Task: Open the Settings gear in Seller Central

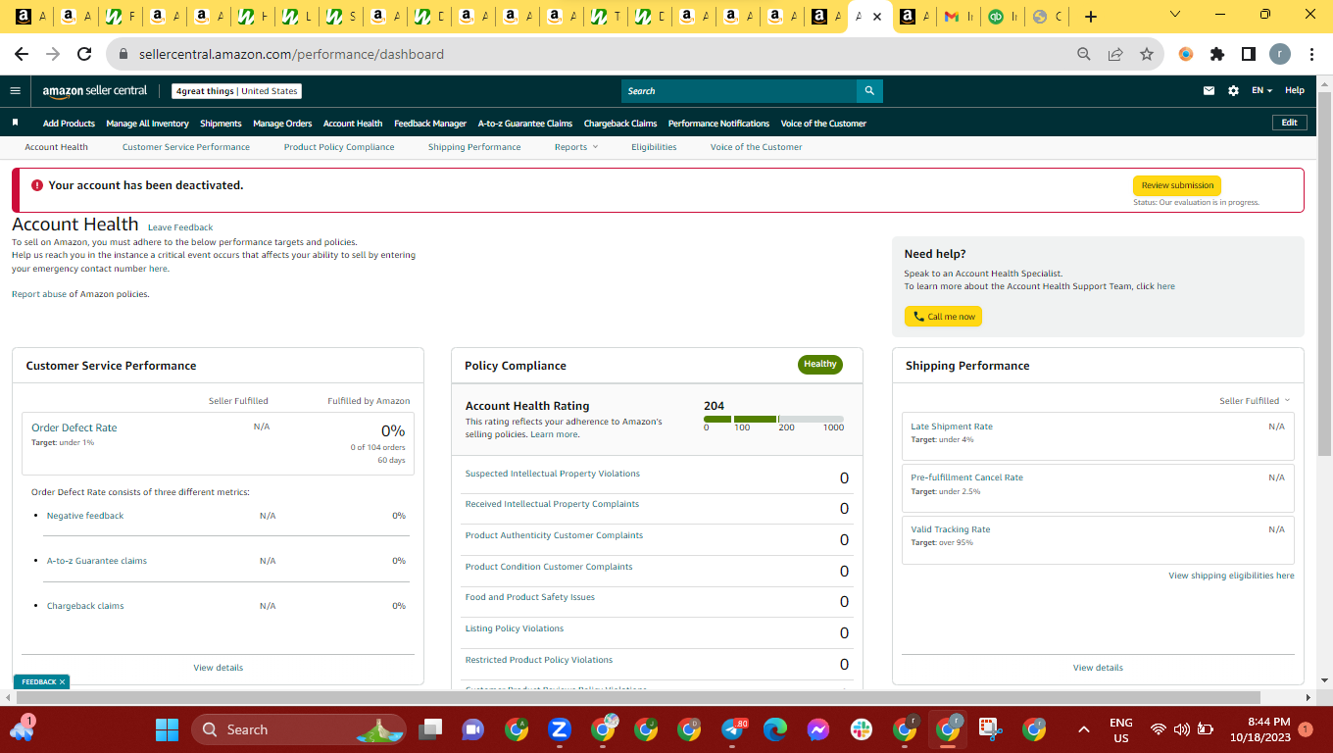Action: coord(1233,91)
